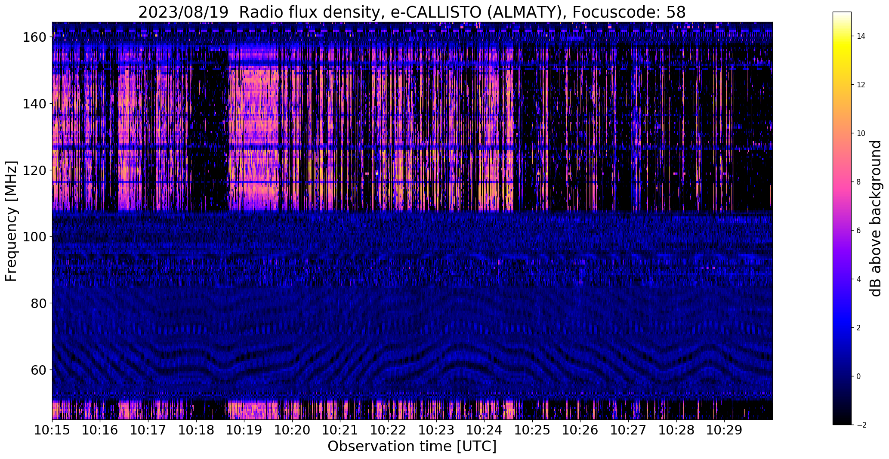889x459 pixels.
Task: Click the 10:20 time tick label
Action: tap(292, 430)
